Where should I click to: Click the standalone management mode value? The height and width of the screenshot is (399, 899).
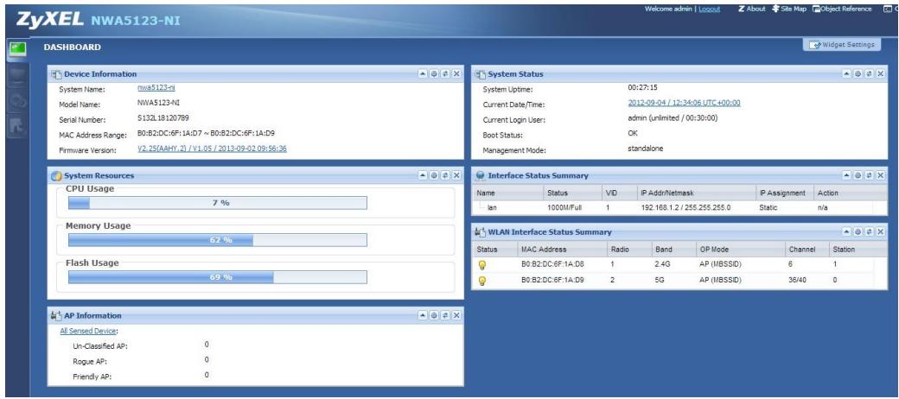coord(647,149)
